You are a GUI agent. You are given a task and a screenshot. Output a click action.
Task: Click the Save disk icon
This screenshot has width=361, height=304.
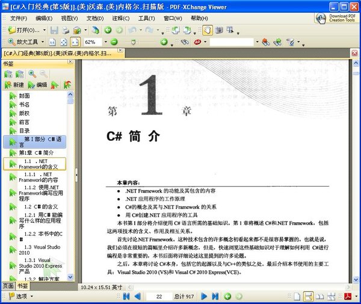click(x=54, y=30)
